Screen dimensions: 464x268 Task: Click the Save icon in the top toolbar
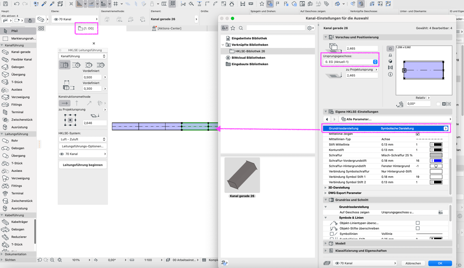pyautogui.click(x=5, y=4)
